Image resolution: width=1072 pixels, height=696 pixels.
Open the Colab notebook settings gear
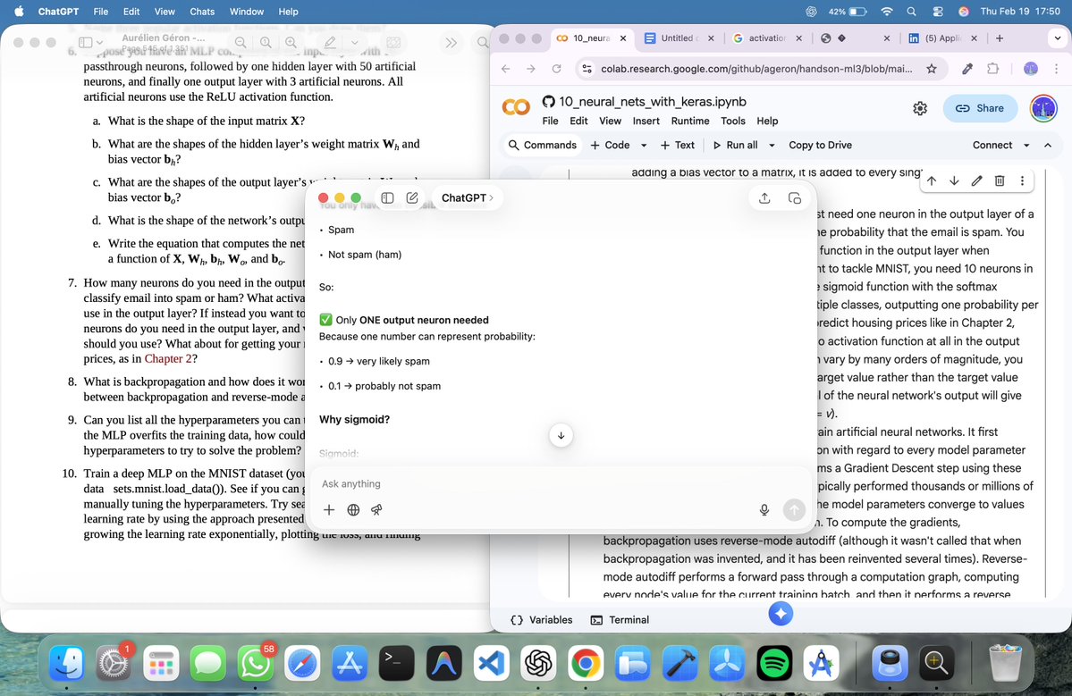point(920,107)
